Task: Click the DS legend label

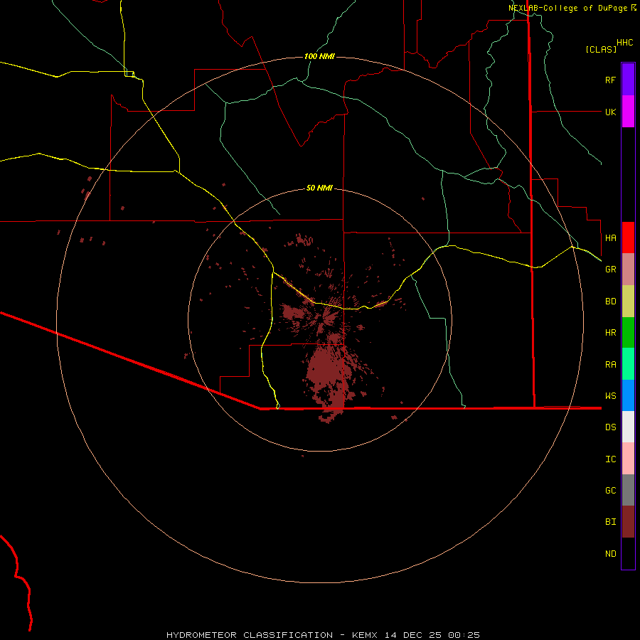Action: pos(610,427)
